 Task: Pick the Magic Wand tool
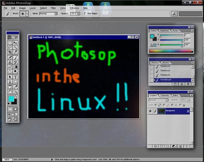pyautogui.click(x=15, y=47)
